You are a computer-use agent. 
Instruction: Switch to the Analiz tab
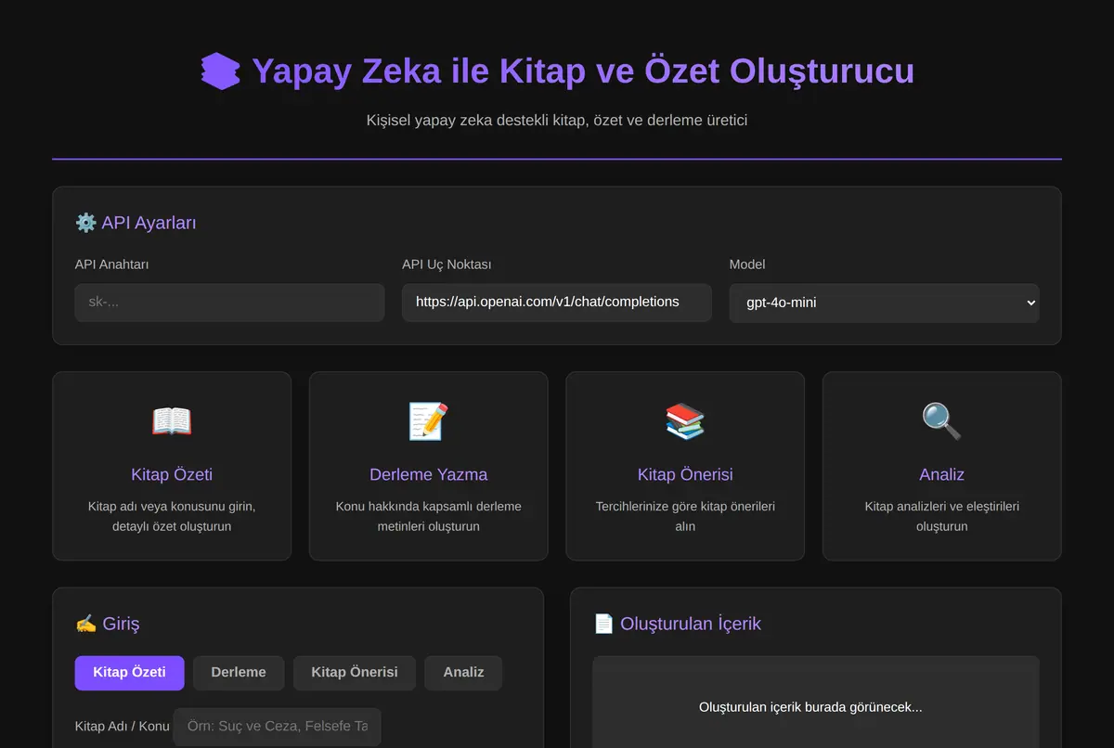(x=463, y=673)
